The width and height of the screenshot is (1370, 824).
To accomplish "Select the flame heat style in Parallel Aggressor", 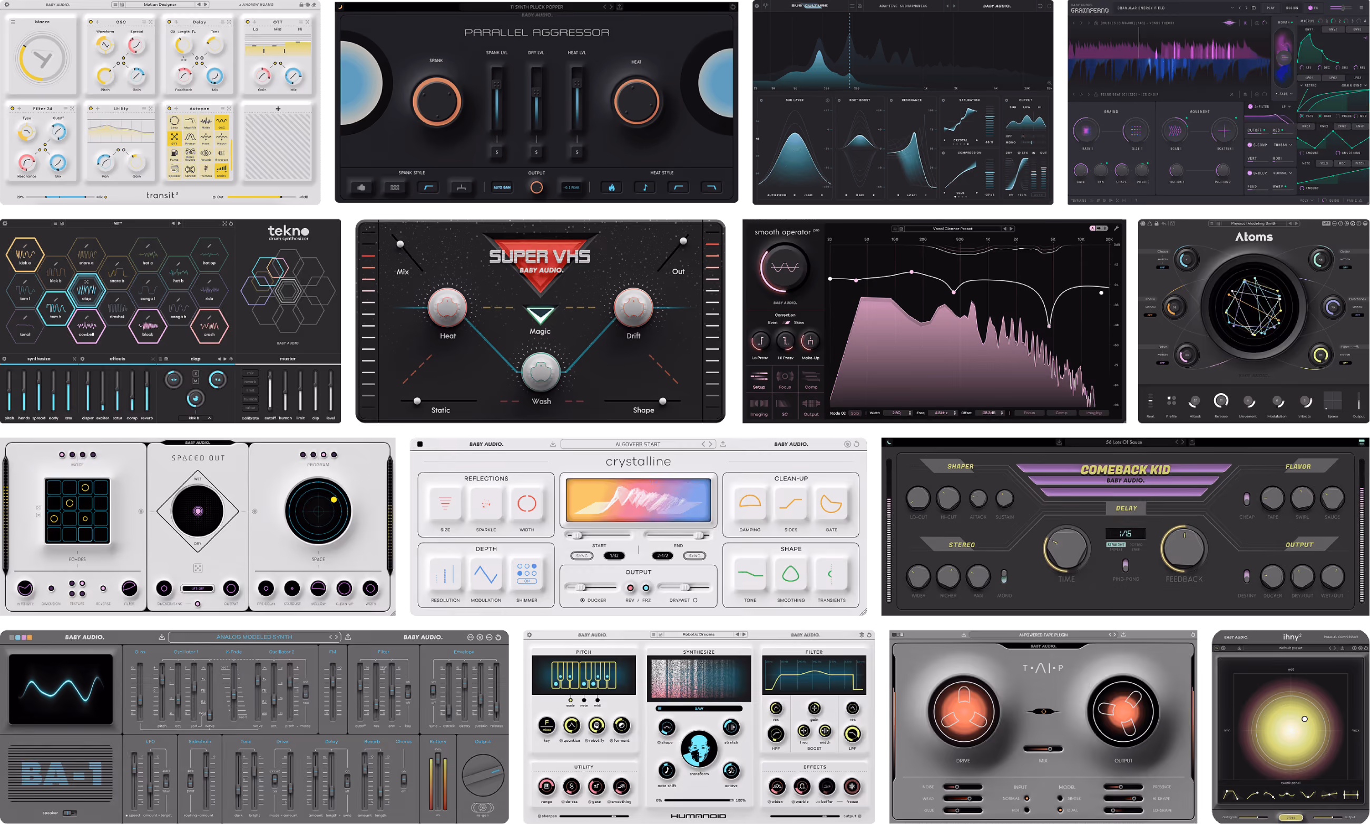I will click(x=611, y=188).
